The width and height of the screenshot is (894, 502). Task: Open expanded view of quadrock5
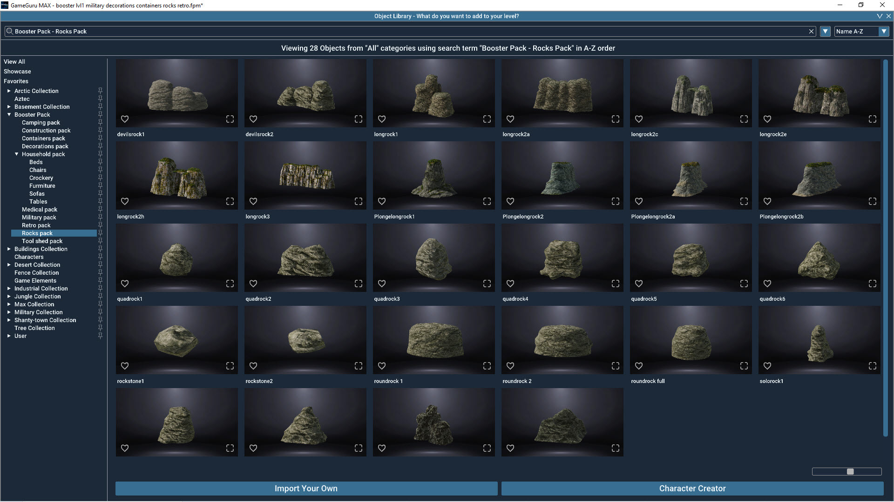744,283
